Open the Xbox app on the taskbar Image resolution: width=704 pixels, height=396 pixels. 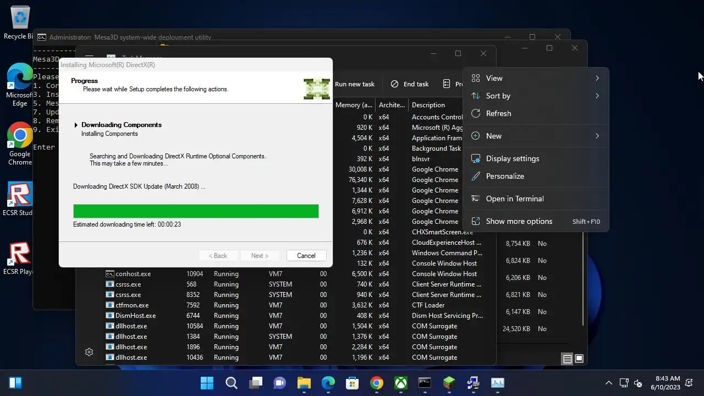click(x=401, y=383)
